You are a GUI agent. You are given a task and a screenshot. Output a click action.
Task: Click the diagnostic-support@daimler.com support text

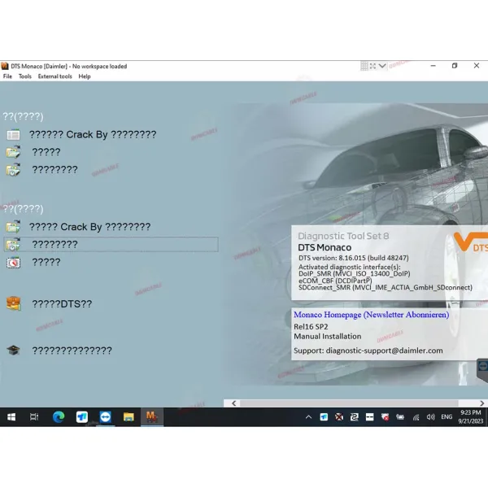pos(384,351)
